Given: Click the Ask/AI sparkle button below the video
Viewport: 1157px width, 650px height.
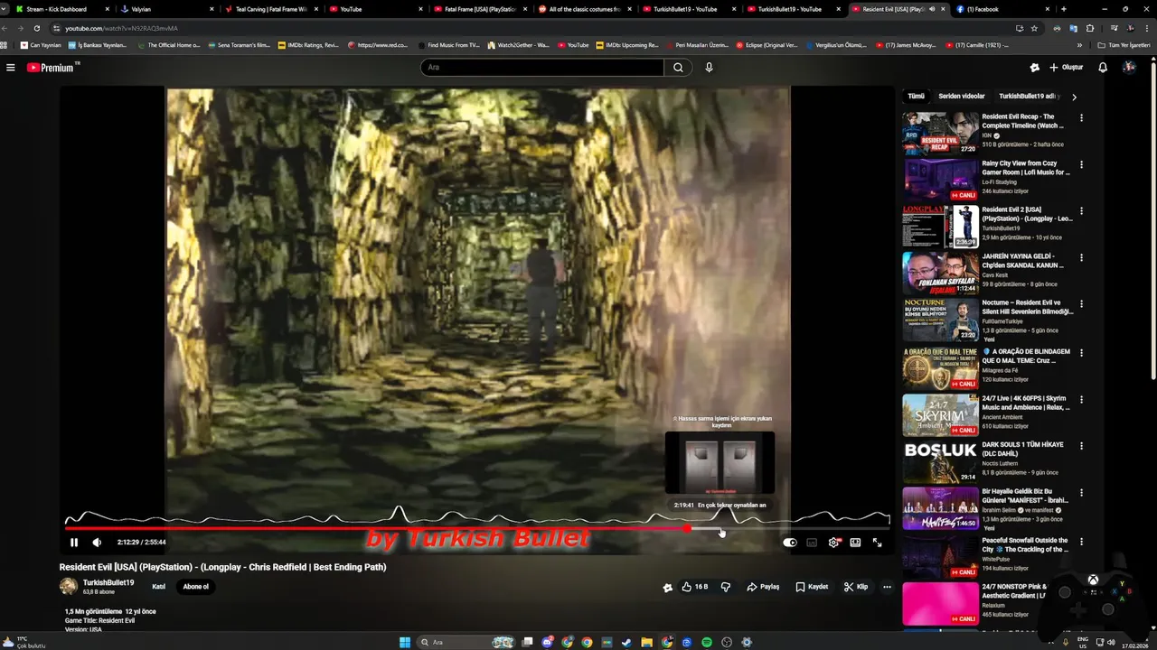Looking at the screenshot, I should (x=668, y=587).
